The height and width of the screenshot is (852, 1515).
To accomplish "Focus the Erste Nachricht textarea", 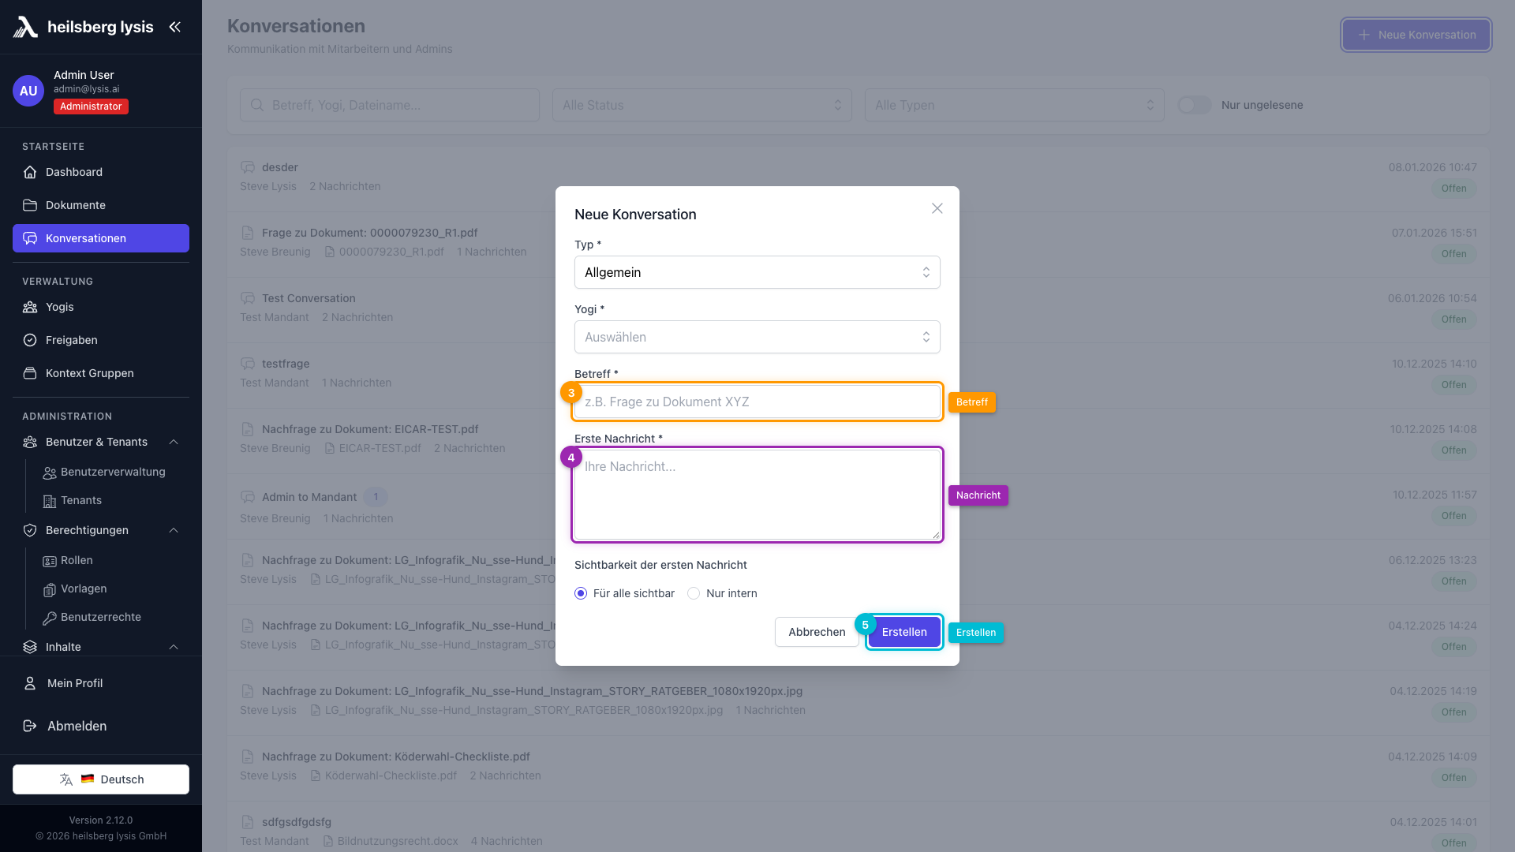I will click(757, 495).
